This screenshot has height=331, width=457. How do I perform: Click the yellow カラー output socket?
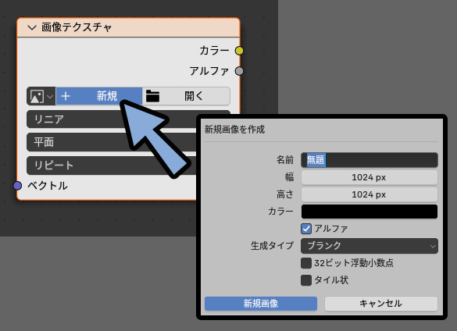[239, 51]
